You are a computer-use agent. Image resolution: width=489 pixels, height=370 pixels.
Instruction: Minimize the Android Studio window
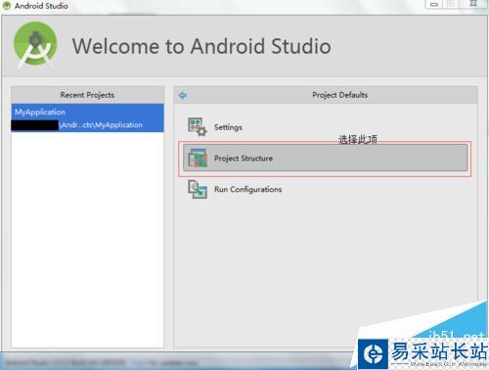[x=434, y=4]
